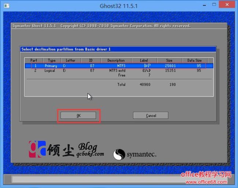238x188 pixels.
Task: Minimize the Ghost32 11.5.1 window
Action: [204, 5]
